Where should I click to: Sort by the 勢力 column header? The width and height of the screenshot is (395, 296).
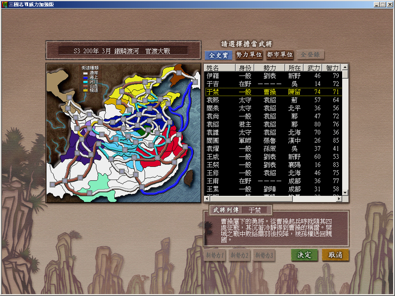[270, 68]
